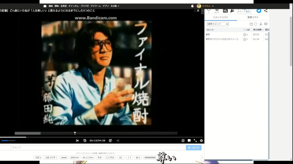Toggle comment display speech-bubble icon
The height and width of the screenshot is (164, 293).
pyautogui.click(x=189, y=141)
